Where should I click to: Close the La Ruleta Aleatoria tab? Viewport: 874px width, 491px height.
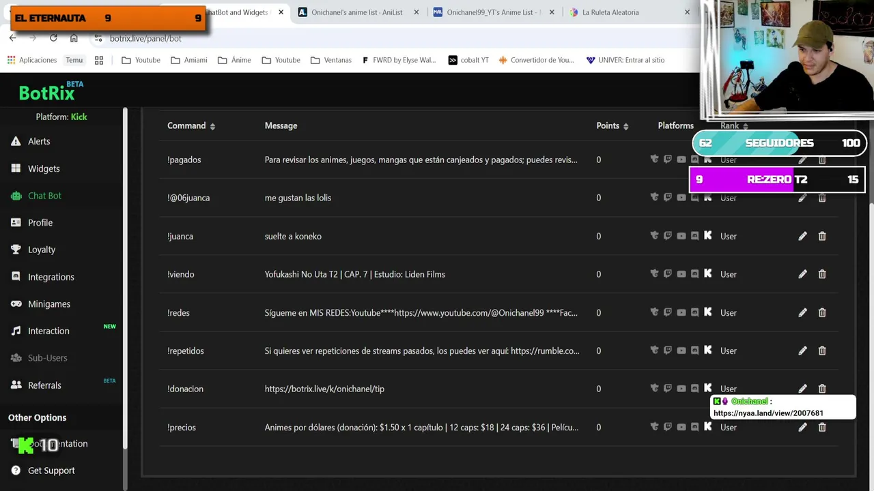click(x=687, y=12)
